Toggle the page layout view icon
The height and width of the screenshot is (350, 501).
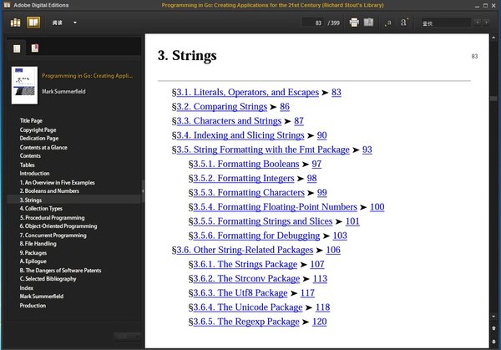tap(369, 23)
